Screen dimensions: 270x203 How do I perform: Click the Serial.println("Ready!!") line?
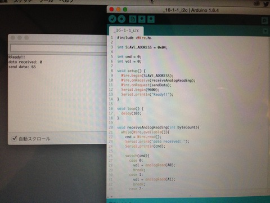coord(147,94)
